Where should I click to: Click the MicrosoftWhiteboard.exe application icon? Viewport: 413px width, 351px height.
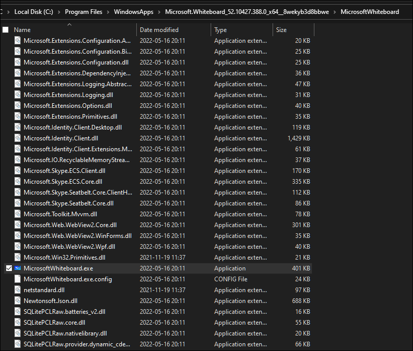click(18, 268)
